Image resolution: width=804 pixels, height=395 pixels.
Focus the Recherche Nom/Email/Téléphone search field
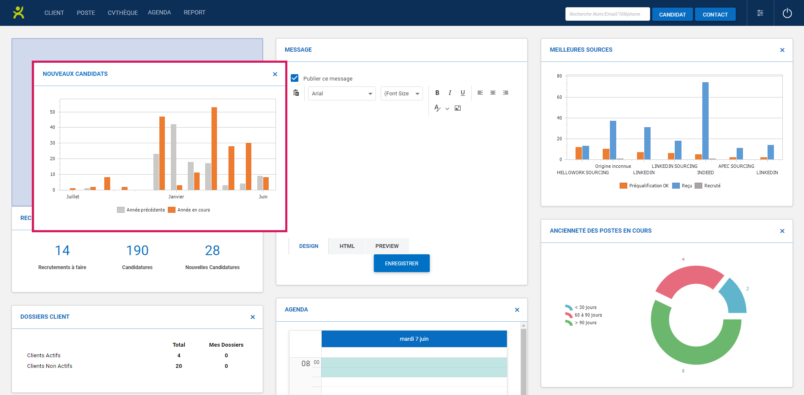click(x=607, y=14)
